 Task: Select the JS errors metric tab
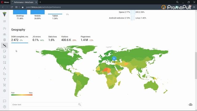click(38, 39)
